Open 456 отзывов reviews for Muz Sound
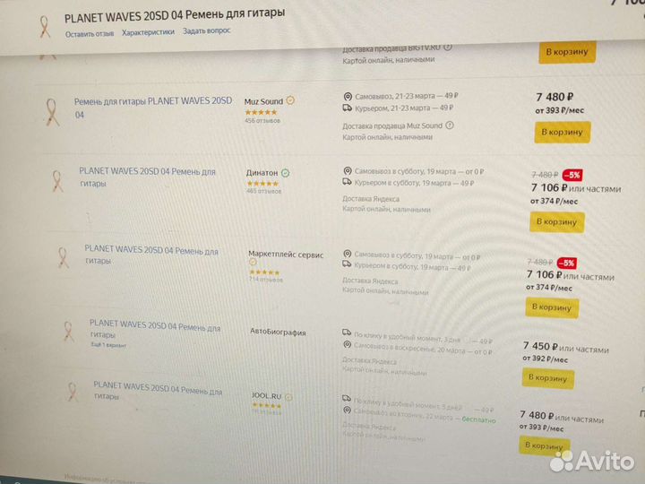 click(x=262, y=120)
